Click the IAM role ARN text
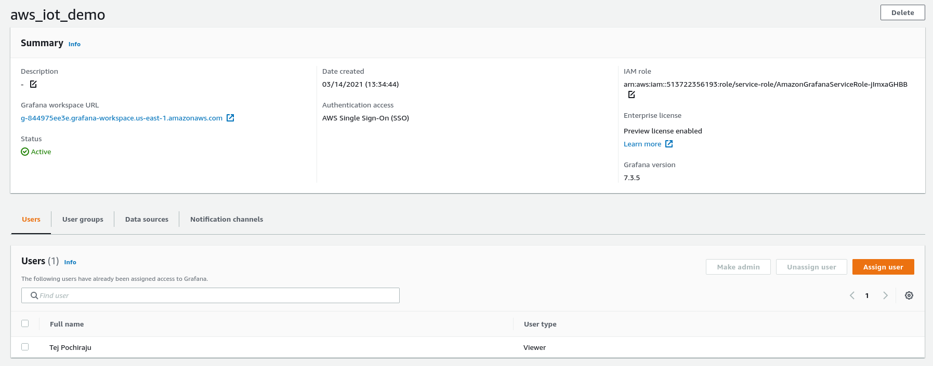The image size is (933, 366). [766, 84]
